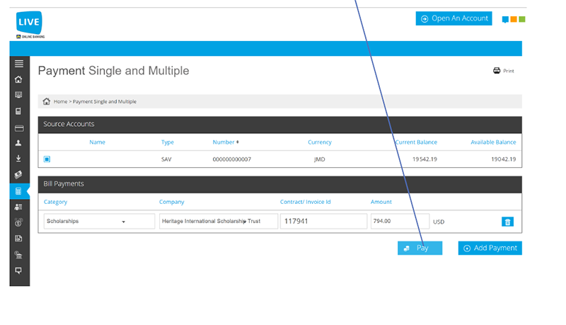Open the chat bubble sidebar icon
Image resolution: width=566 pixels, height=325 pixels.
pyautogui.click(x=18, y=270)
